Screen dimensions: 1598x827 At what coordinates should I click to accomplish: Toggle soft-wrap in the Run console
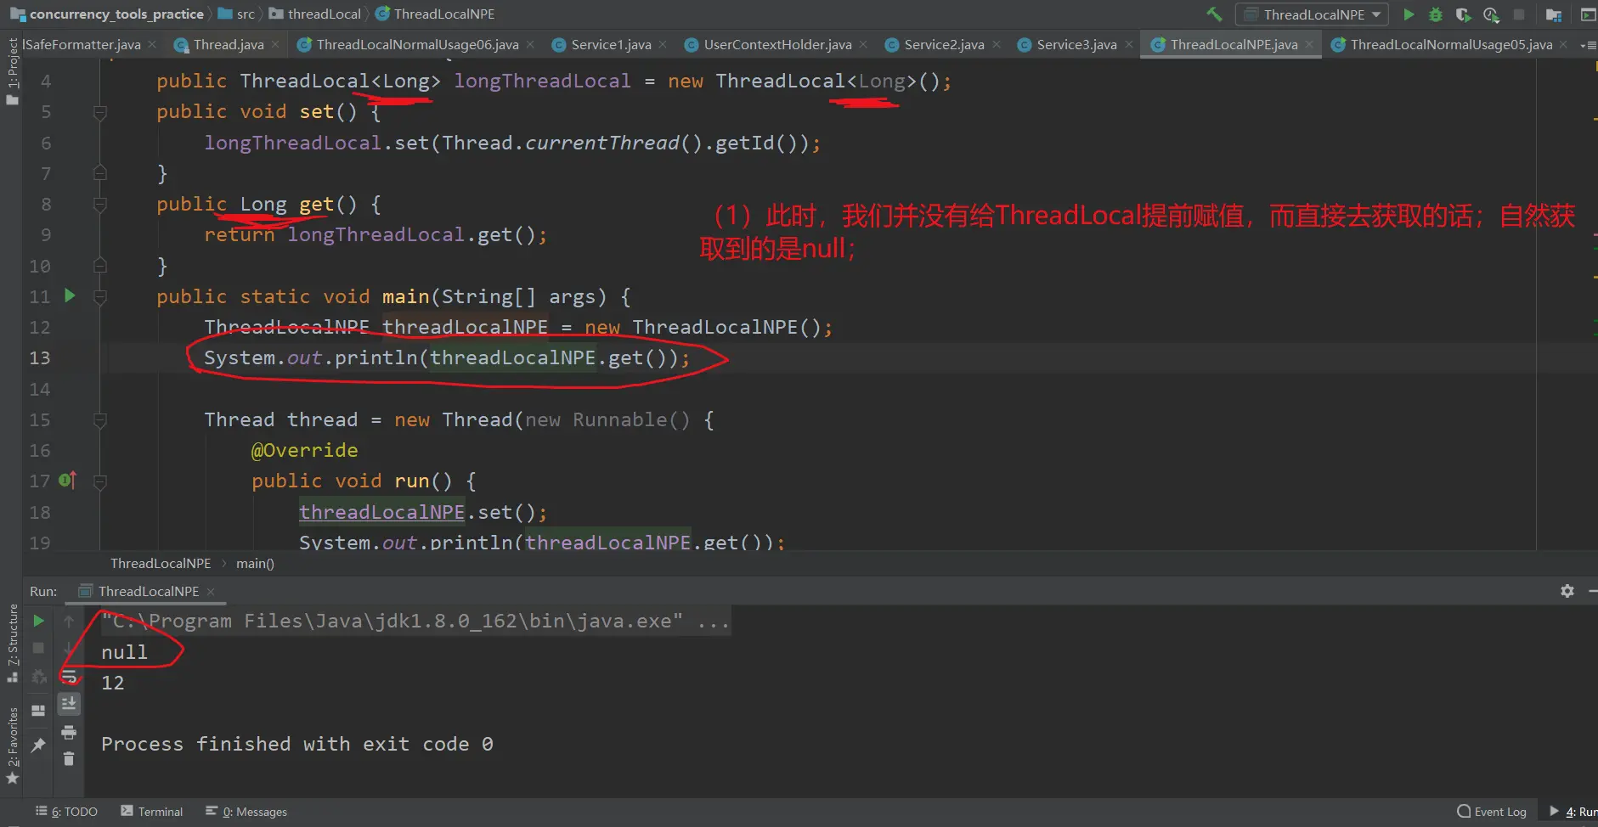[x=69, y=677]
